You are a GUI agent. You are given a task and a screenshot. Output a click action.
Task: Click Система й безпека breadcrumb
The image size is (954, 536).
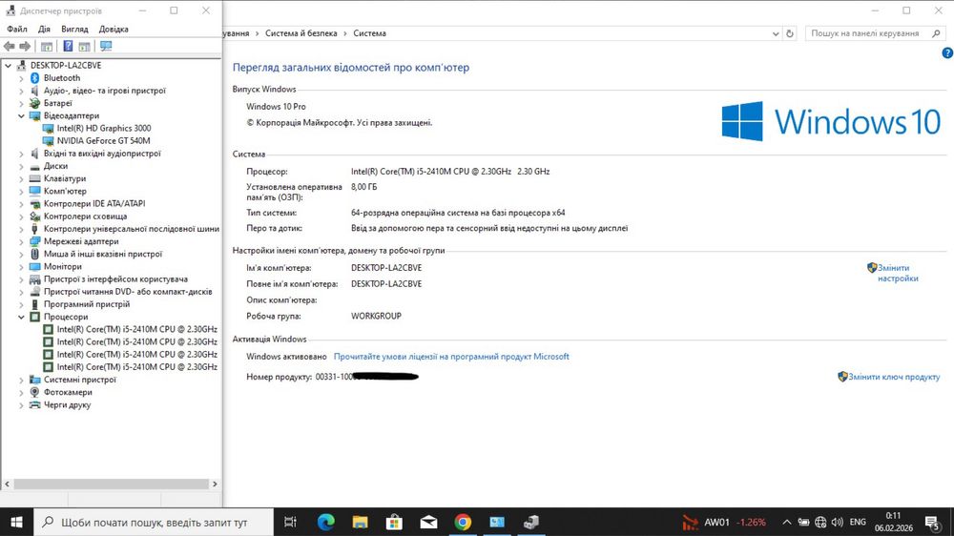(x=301, y=33)
